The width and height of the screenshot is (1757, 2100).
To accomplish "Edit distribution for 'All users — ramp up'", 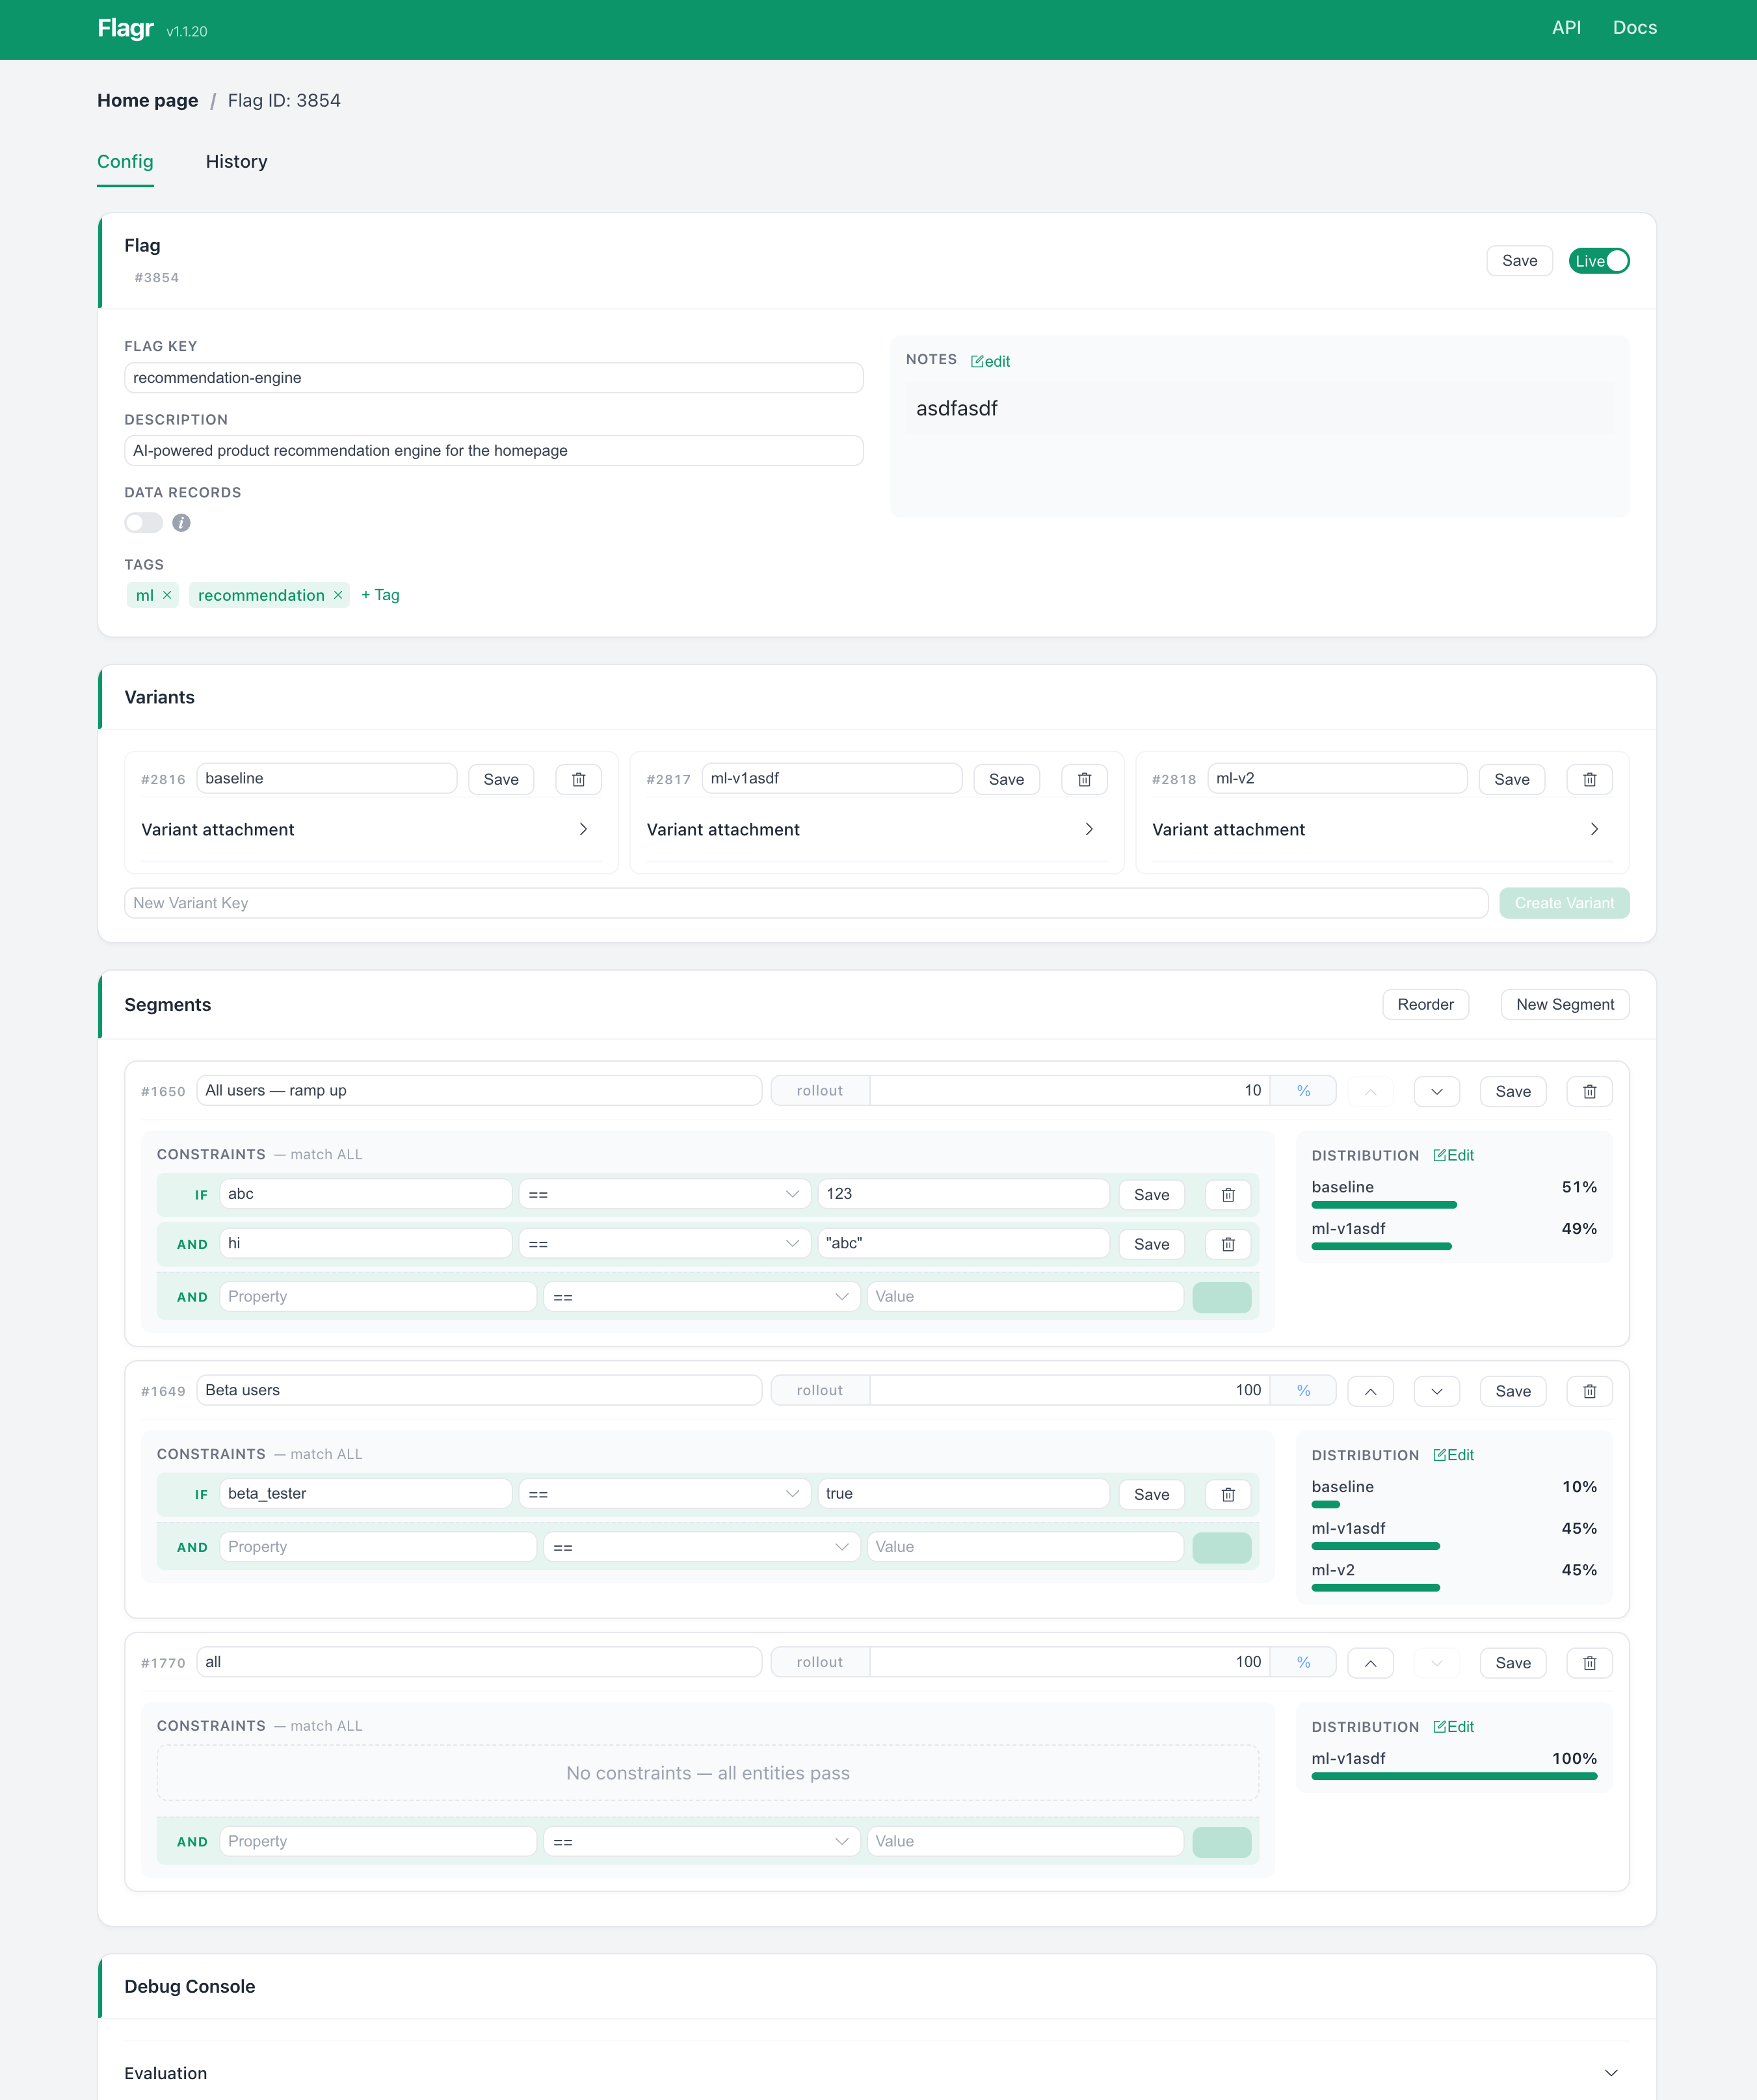I will coord(1453,1155).
